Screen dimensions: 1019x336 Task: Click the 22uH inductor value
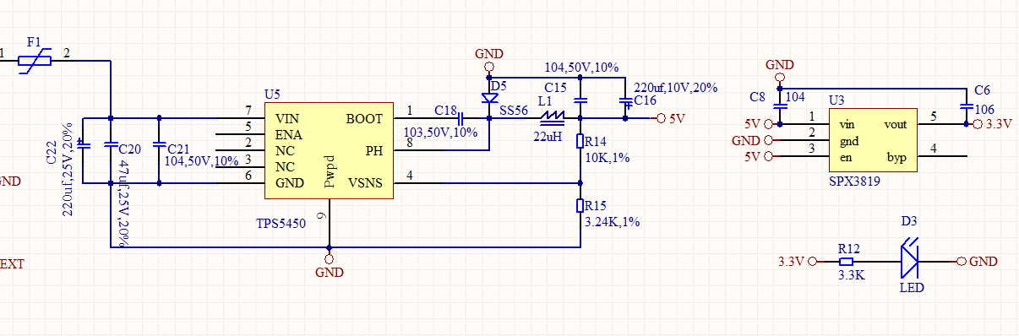(548, 136)
